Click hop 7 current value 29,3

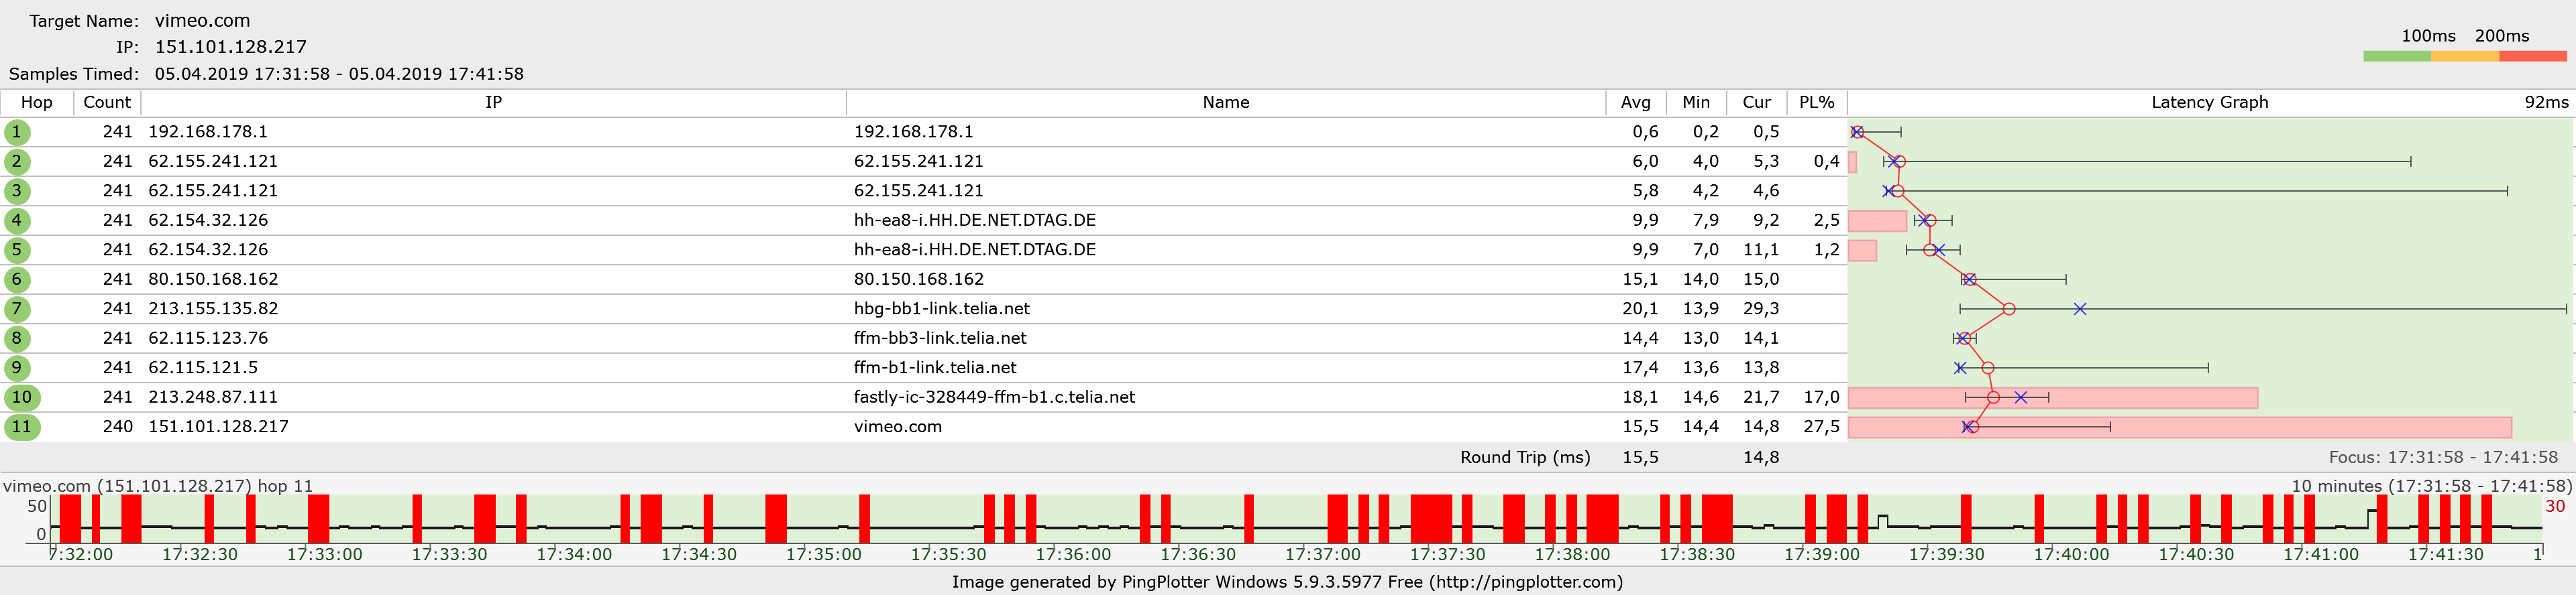pyautogui.click(x=1761, y=308)
